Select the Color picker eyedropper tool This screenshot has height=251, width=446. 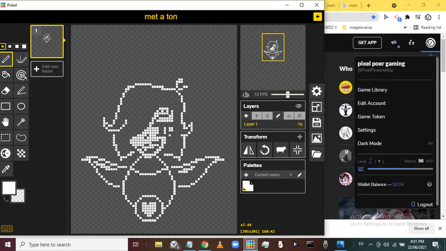(x=5, y=169)
